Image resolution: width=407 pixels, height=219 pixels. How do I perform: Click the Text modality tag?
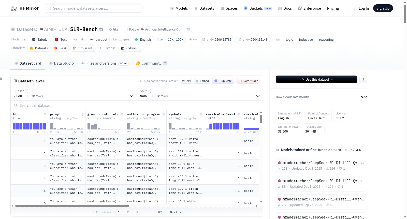[61, 39]
